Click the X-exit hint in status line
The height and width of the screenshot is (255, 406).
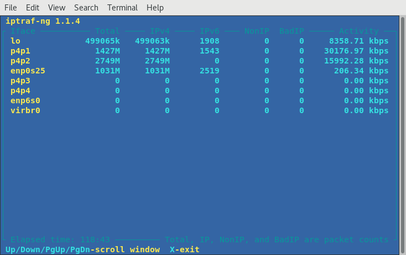pos(185,249)
